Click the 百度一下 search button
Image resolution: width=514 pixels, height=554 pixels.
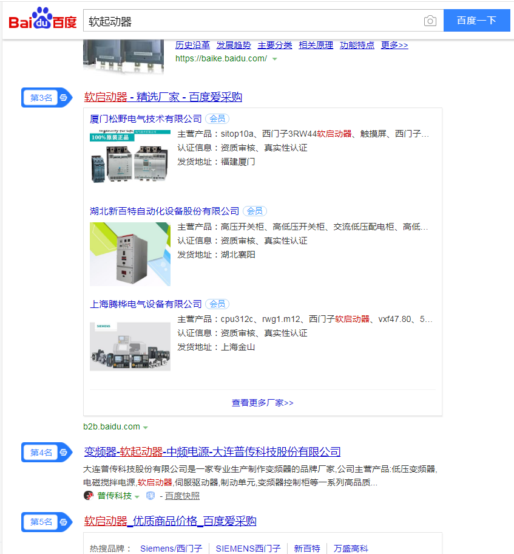(x=476, y=21)
